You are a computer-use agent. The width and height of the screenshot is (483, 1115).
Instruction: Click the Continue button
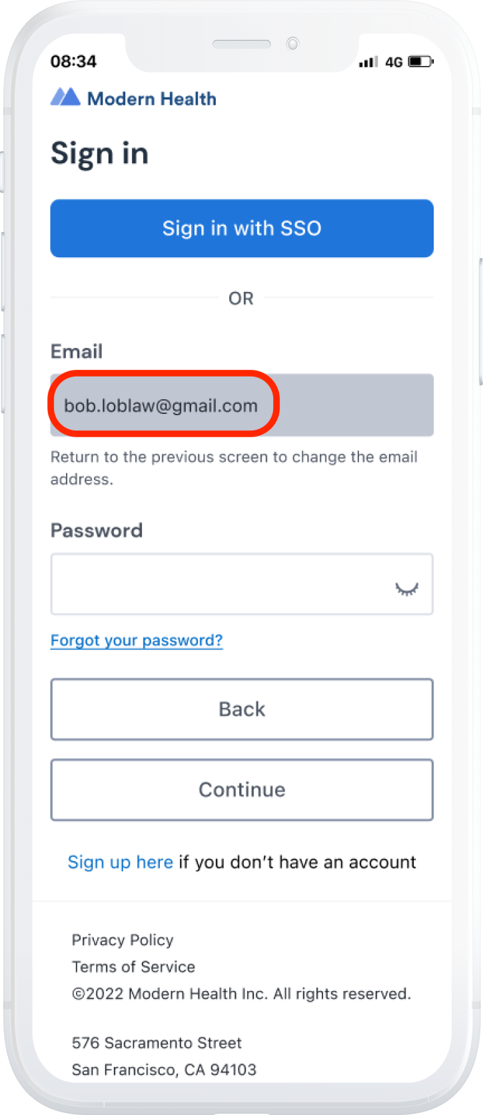click(242, 790)
